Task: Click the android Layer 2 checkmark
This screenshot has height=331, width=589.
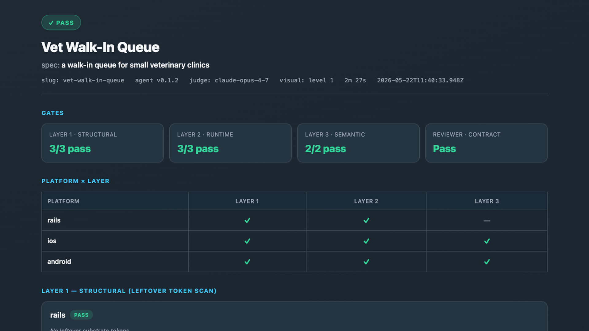Action: coord(366,262)
